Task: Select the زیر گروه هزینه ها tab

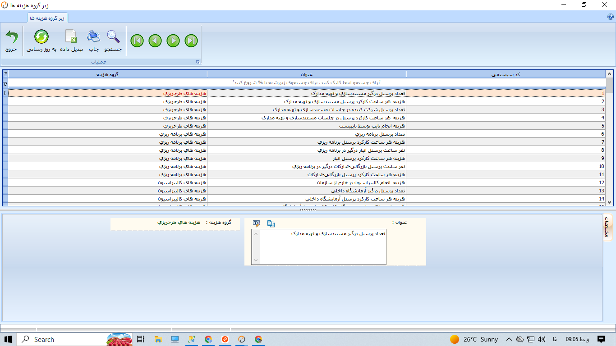Action: (48, 18)
